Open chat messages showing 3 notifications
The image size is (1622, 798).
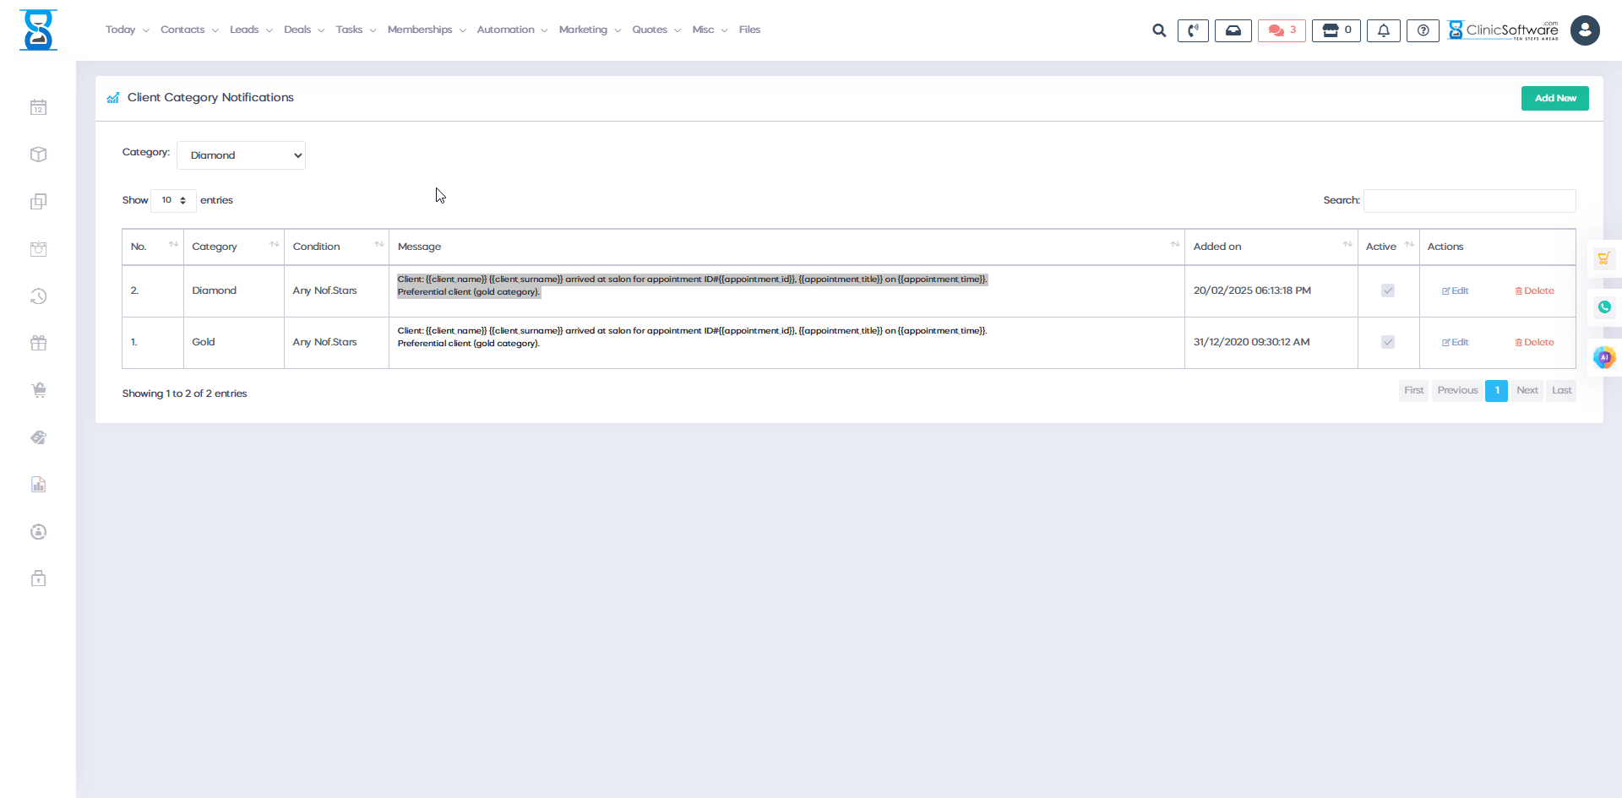click(x=1281, y=30)
